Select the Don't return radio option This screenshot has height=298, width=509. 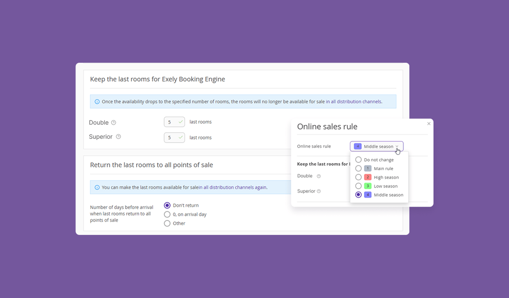pyautogui.click(x=167, y=205)
